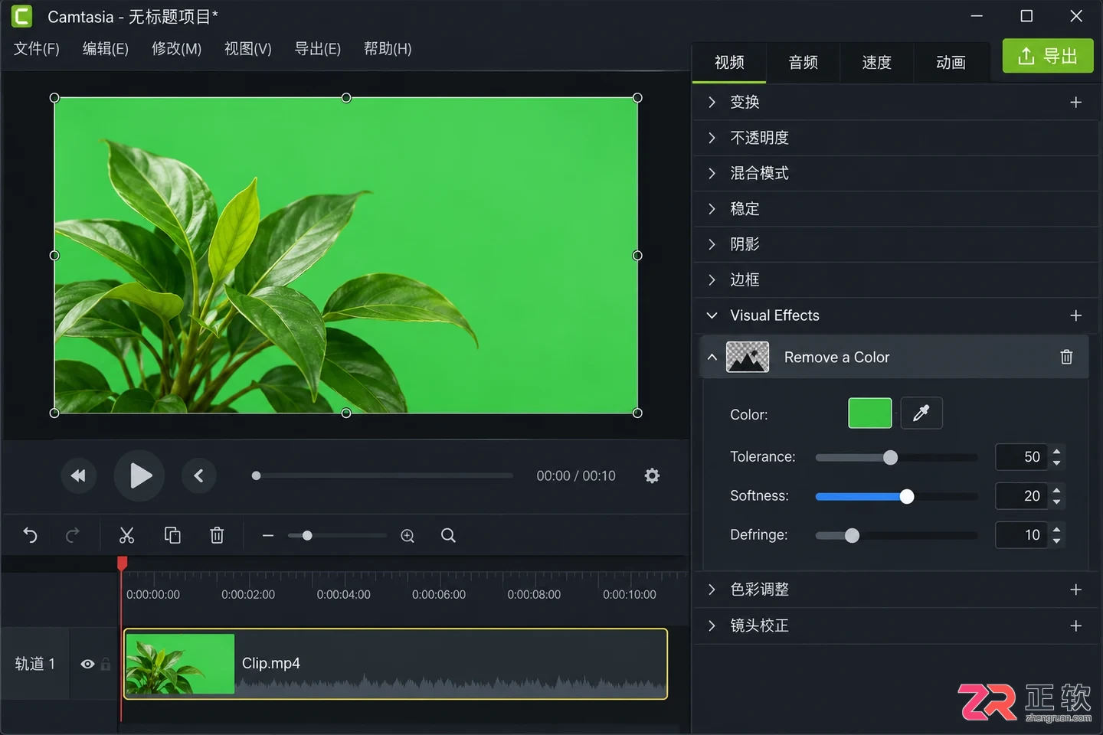The width and height of the screenshot is (1103, 735).
Task: Switch to the 音频 tab
Action: [x=803, y=63]
